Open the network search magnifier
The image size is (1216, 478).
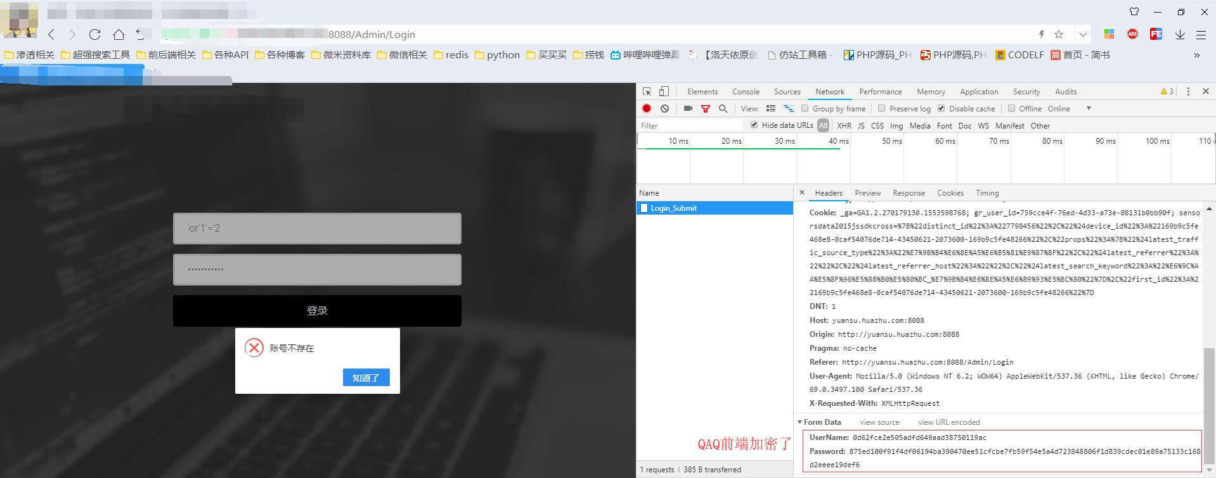point(723,109)
